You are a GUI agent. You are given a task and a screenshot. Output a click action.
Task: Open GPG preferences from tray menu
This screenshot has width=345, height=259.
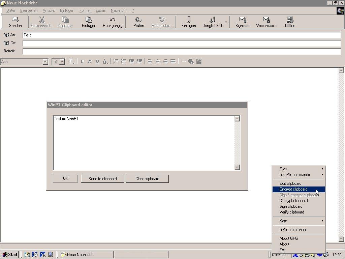[299, 229]
